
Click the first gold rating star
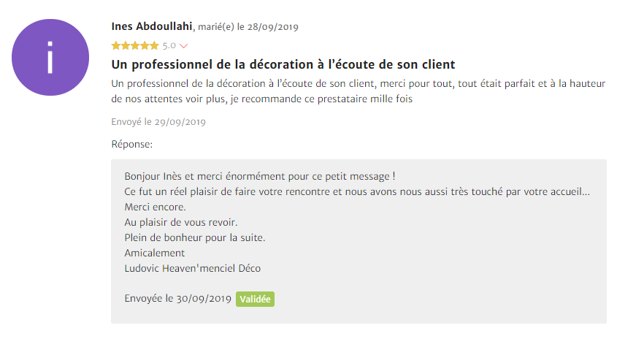pyautogui.click(x=115, y=46)
